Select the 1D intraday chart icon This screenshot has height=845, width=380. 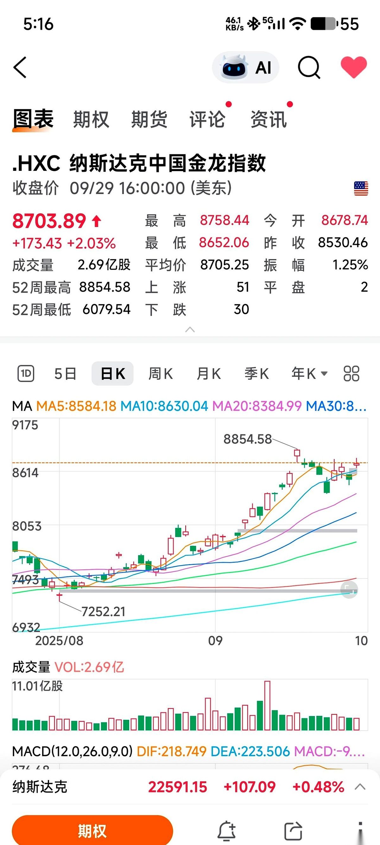tap(26, 373)
